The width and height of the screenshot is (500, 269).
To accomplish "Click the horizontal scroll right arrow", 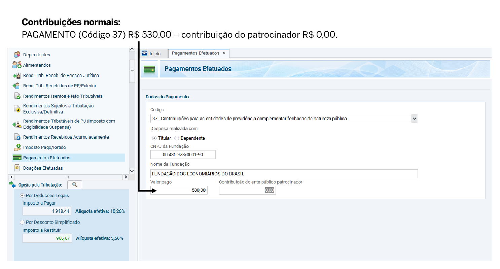I will click(126, 177).
